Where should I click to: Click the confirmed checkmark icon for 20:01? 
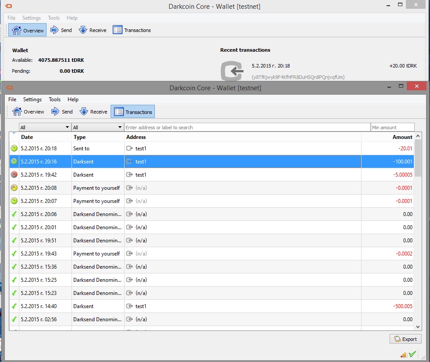tap(14, 227)
